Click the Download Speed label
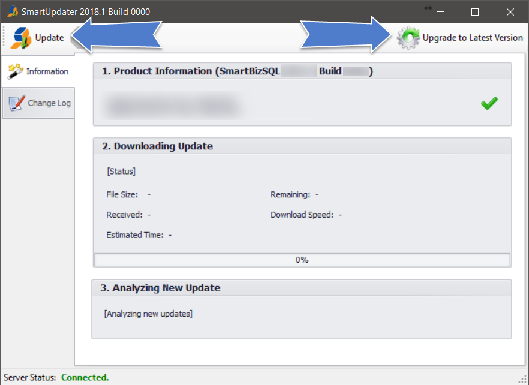Viewport: 529px width, 385px height. tap(302, 215)
